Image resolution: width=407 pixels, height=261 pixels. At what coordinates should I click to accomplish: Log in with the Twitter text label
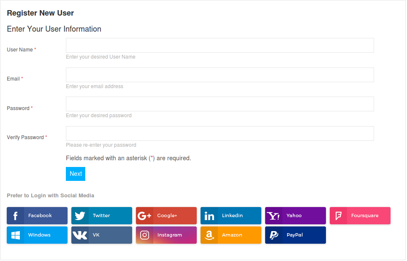coord(101,215)
